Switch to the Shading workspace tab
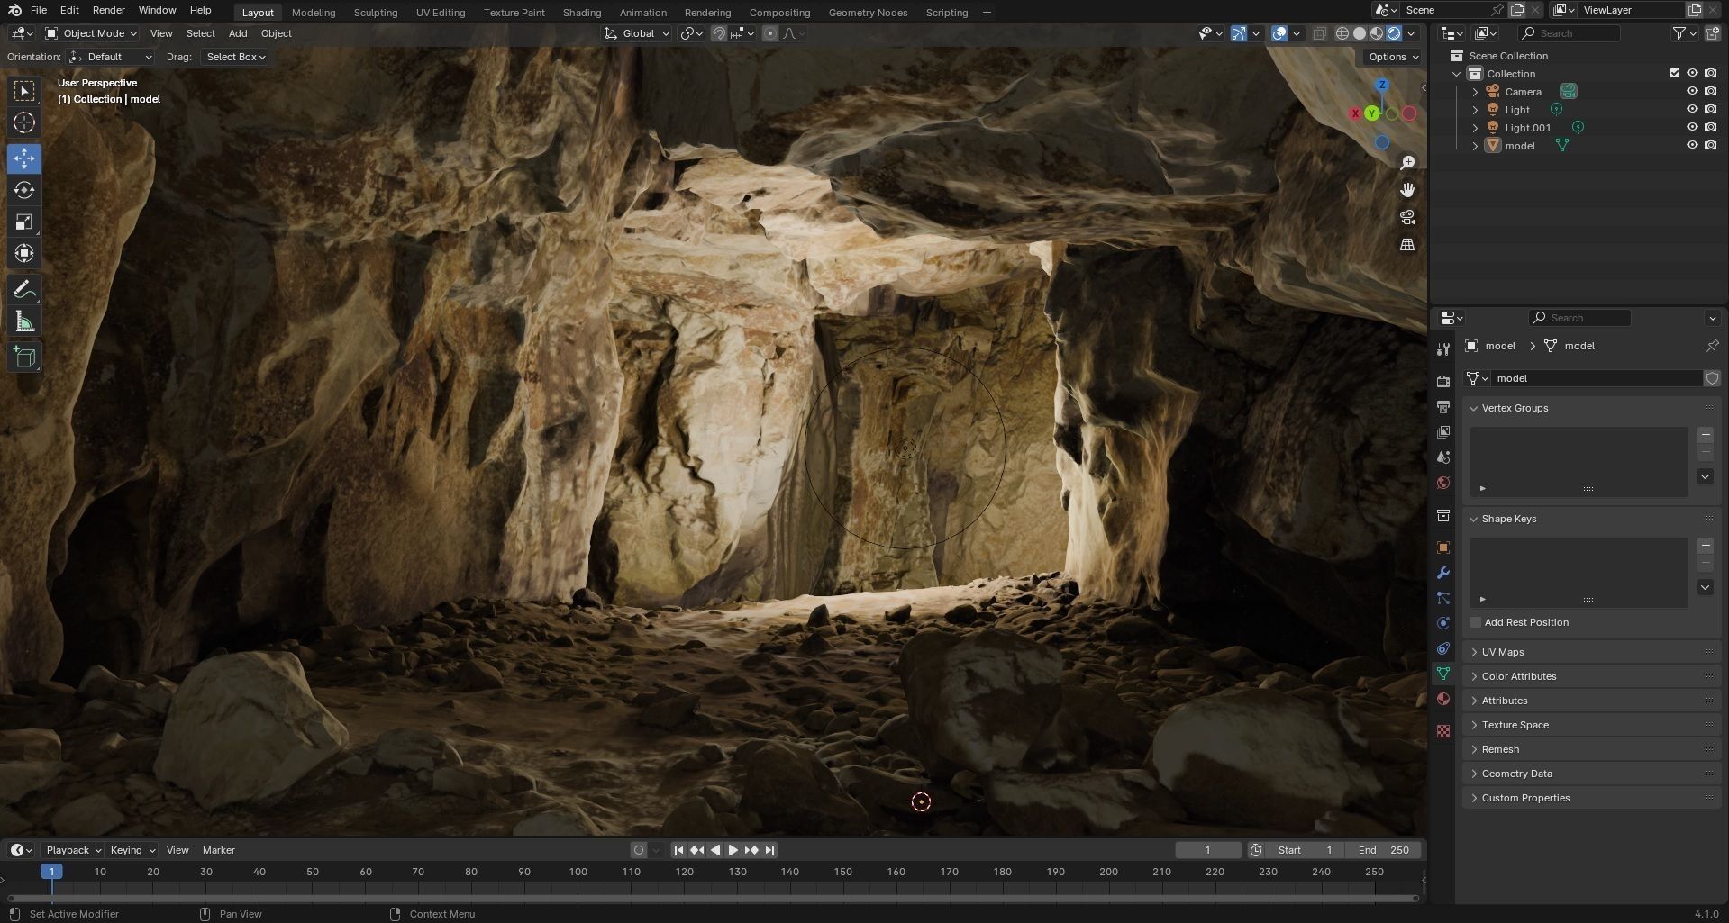This screenshot has height=923, width=1729. pos(582,13)
